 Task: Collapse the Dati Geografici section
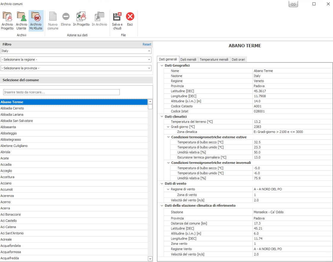(x=162, y=66)
